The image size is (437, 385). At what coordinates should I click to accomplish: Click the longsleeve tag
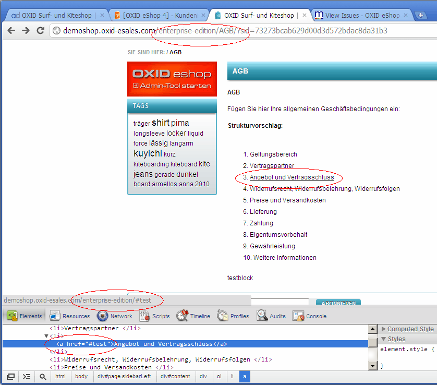(149, 134)
